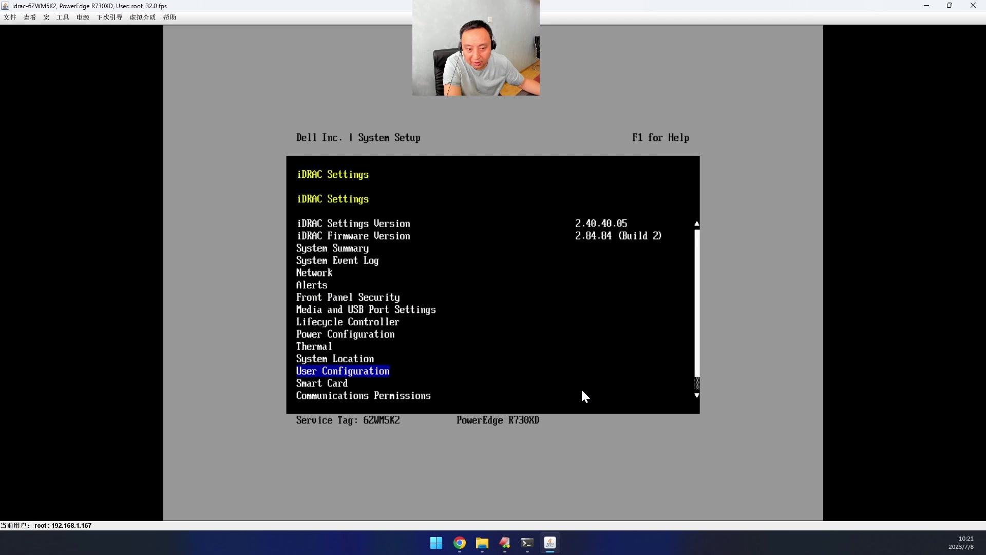This screenshot has height=555, width=986.
Task: Open the 电源 menu
Action: tap(83, 17)
